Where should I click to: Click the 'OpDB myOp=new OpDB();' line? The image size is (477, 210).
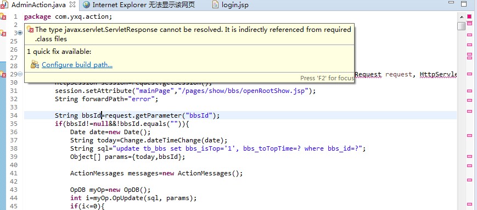[110, 190]
